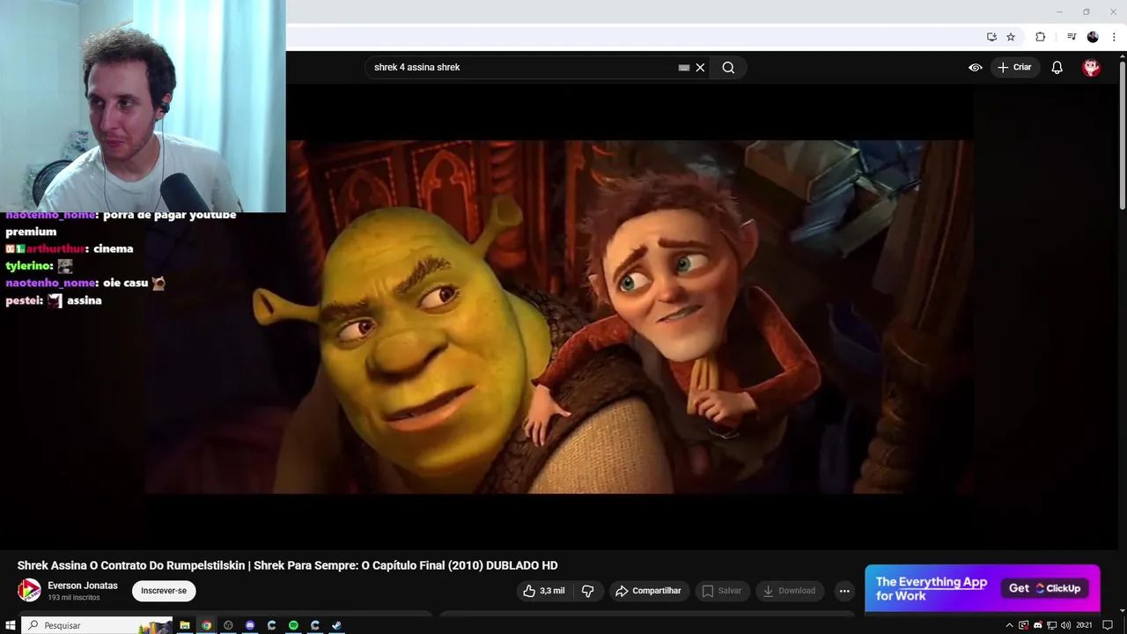Click the Salvar button
Screen dimensions: 1127x634
pyautogui.click(x=721, y=591)
